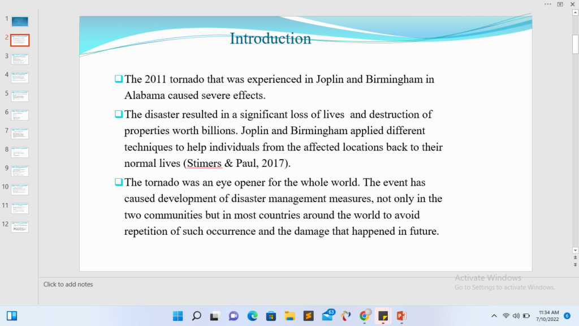Click the scroll-down arrow of the slide scrollbar
Image resolution: width=579 pixels, height=326 pixels.
pos(575,250)
